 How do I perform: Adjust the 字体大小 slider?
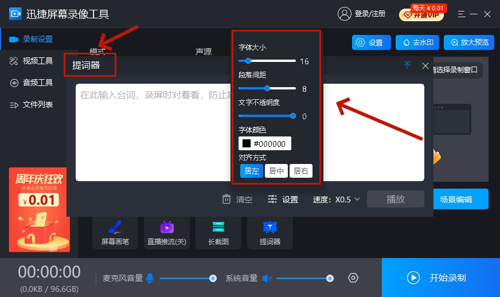[267, 61]
